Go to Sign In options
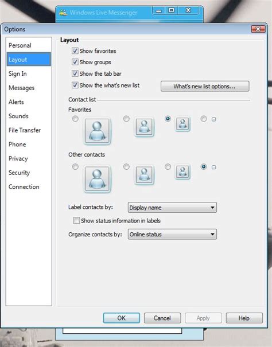Viewport: 272px width, 347px height. [29, 73]
